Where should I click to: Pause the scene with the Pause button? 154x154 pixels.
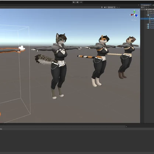pos(77,2)
